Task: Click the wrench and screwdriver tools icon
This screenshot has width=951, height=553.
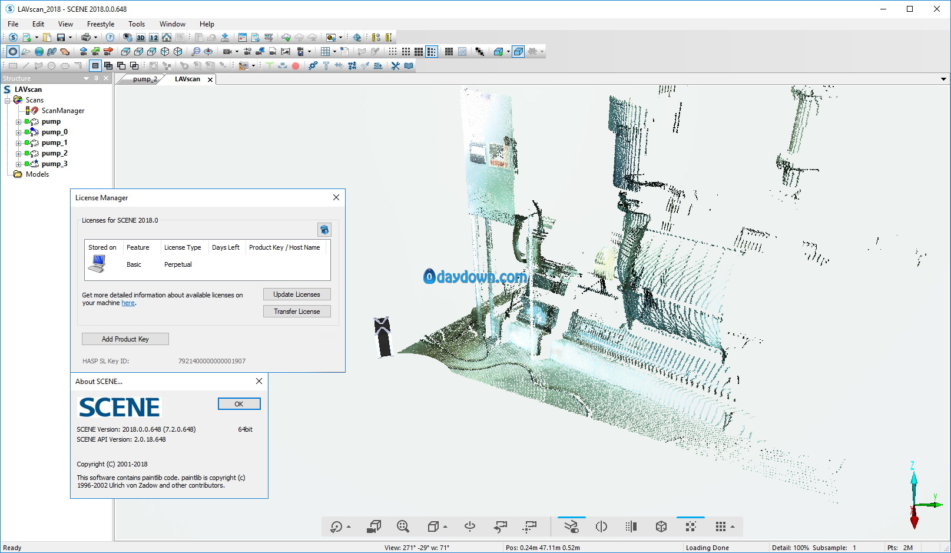Action: pos(395,65)
